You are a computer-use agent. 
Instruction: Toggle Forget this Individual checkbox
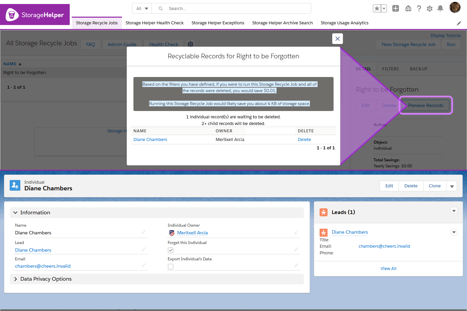[x=171, y=250]
